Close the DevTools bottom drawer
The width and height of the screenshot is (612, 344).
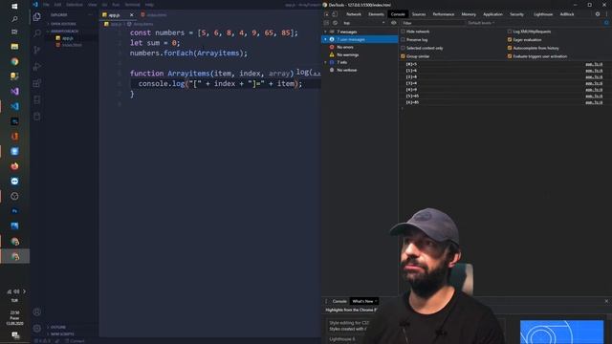(606, 301)
